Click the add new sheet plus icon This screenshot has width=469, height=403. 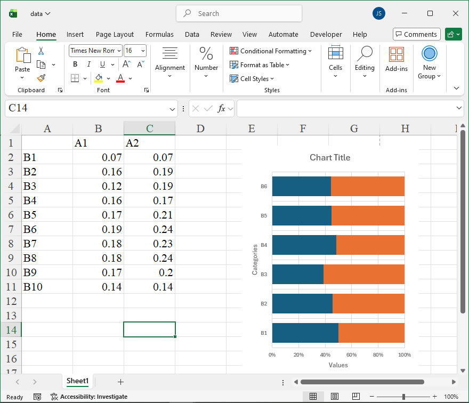[120, 382]
